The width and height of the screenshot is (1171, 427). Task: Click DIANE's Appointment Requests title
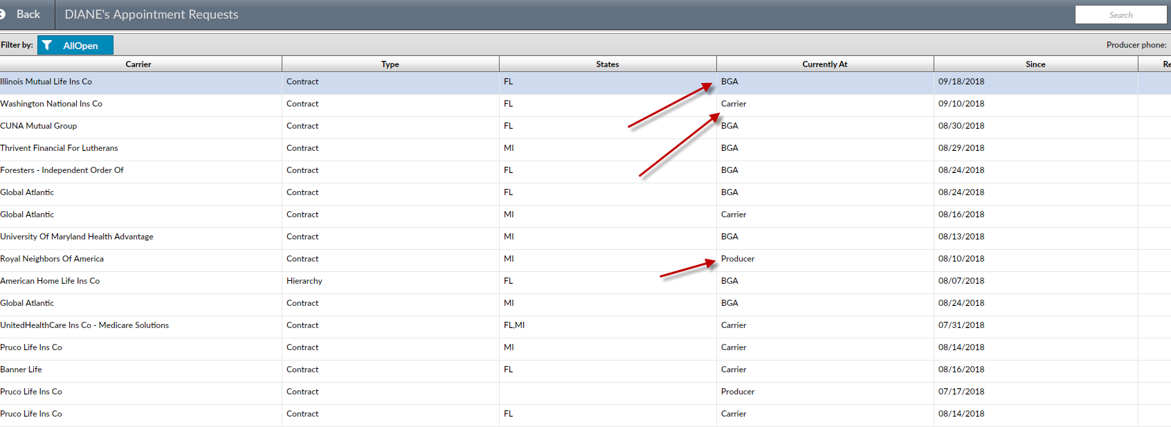[152, 15]
